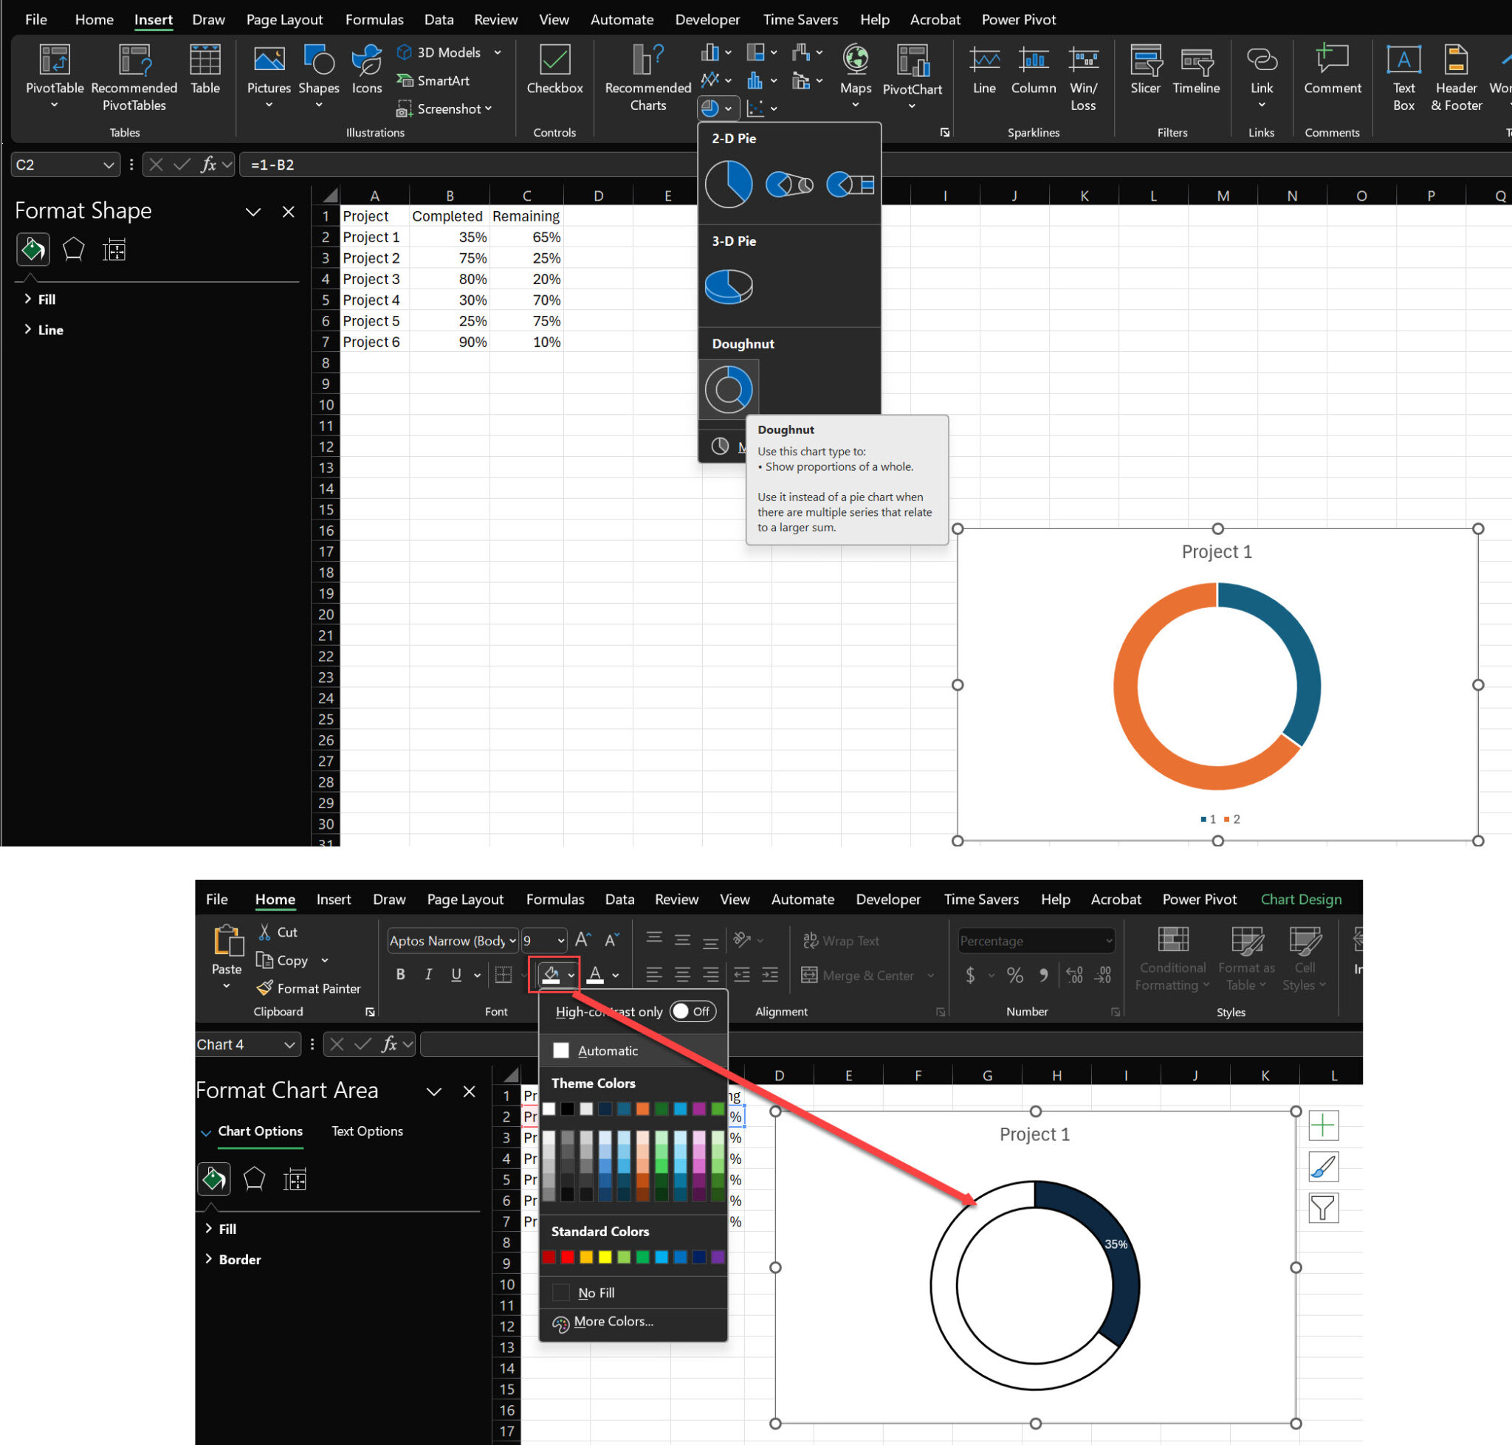The height and width of the screenshot is (1445, 1512).
Task: Open the Percentage number format dropdown
Action: [x=1108, y=940]
